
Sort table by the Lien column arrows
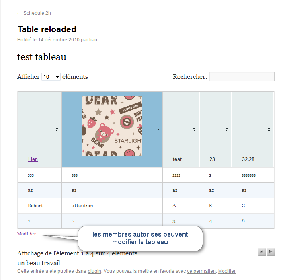(57, 129)
